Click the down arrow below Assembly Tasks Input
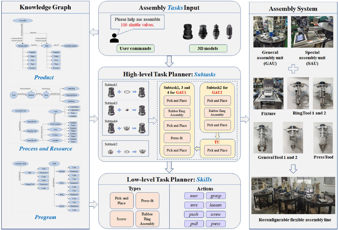The height and width of the screenshot is (230, 338). click(169, 61)
